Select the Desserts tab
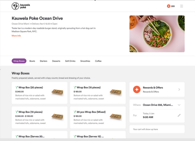Viewport: 195px width, 141px height. click(x=56, y=61)
